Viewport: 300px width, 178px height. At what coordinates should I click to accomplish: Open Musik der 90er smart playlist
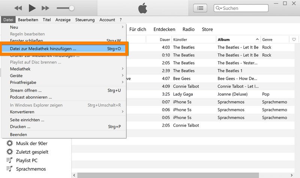click(x=31, y=143)
